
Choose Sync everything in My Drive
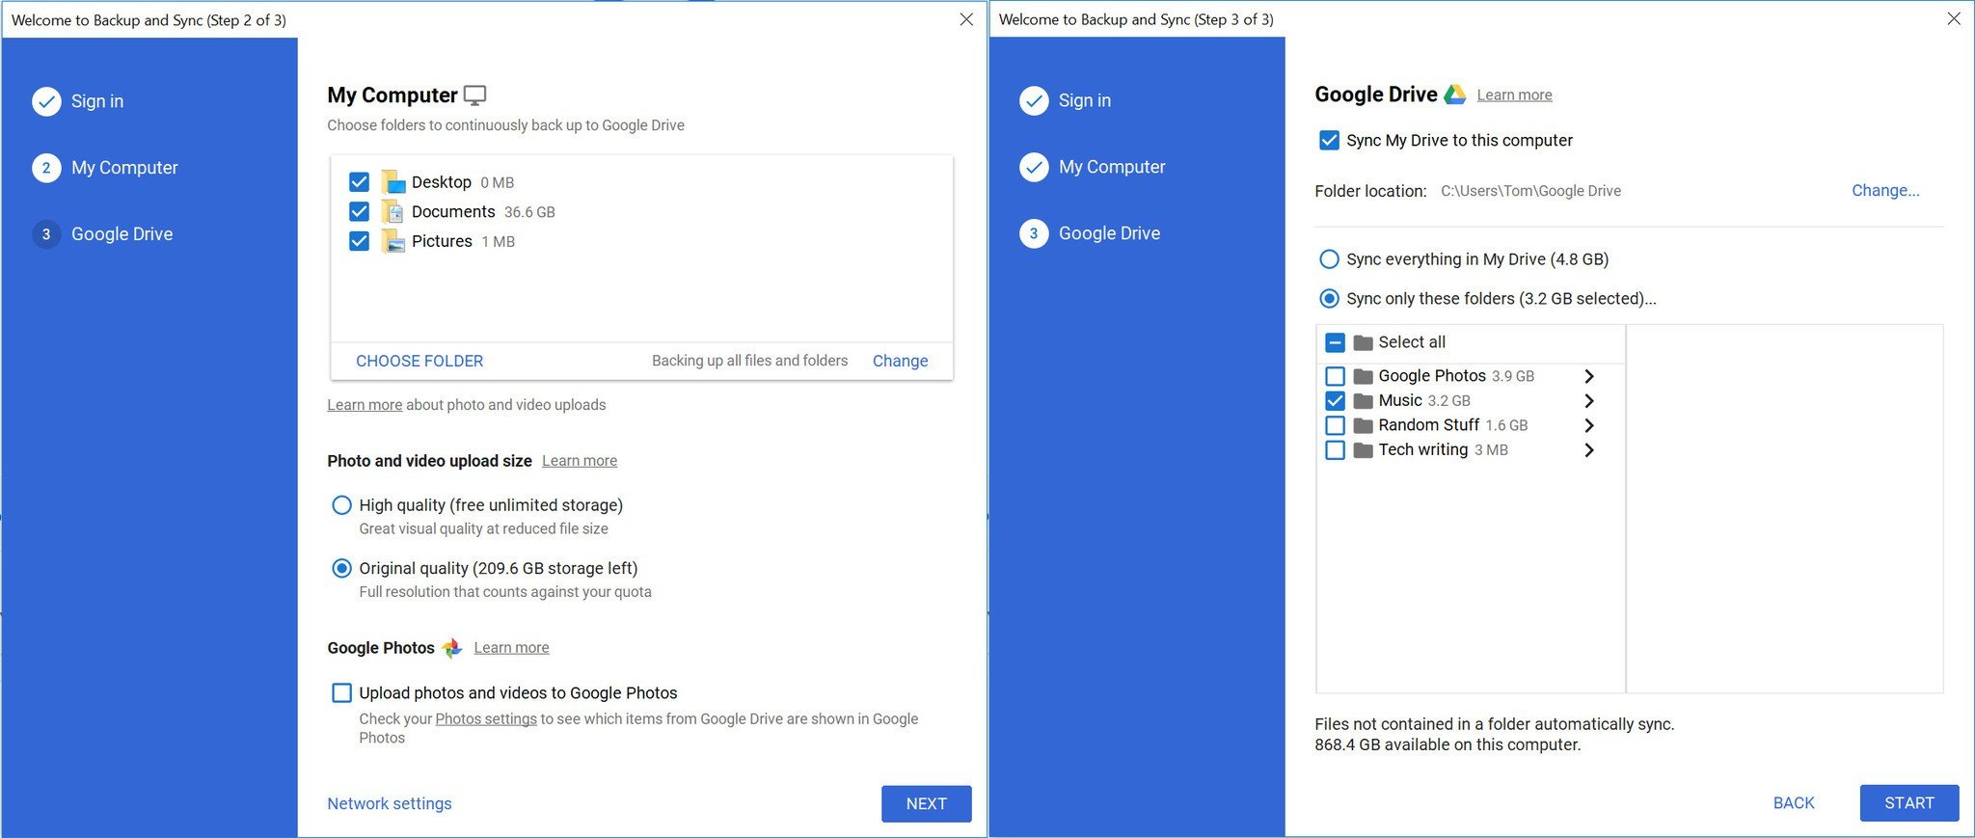pos(1329,259)
